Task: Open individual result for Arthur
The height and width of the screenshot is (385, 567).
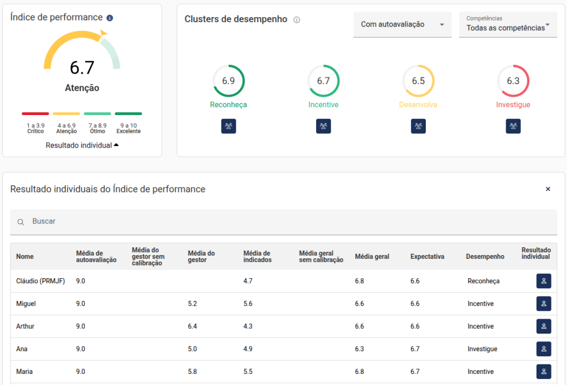Action: pyautogui.click(x=544, y=326)
